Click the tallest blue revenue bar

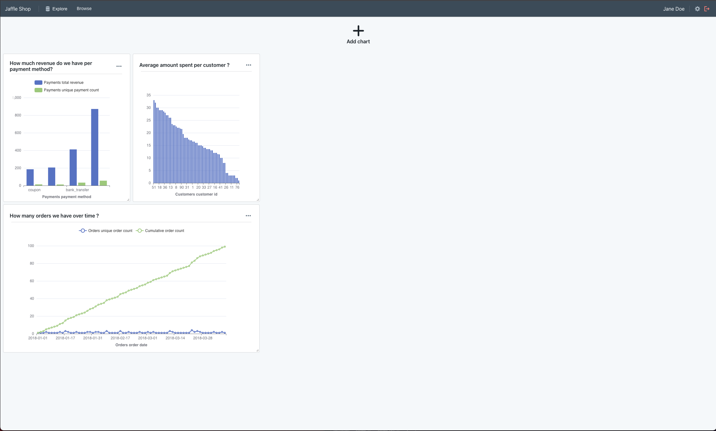94,147
